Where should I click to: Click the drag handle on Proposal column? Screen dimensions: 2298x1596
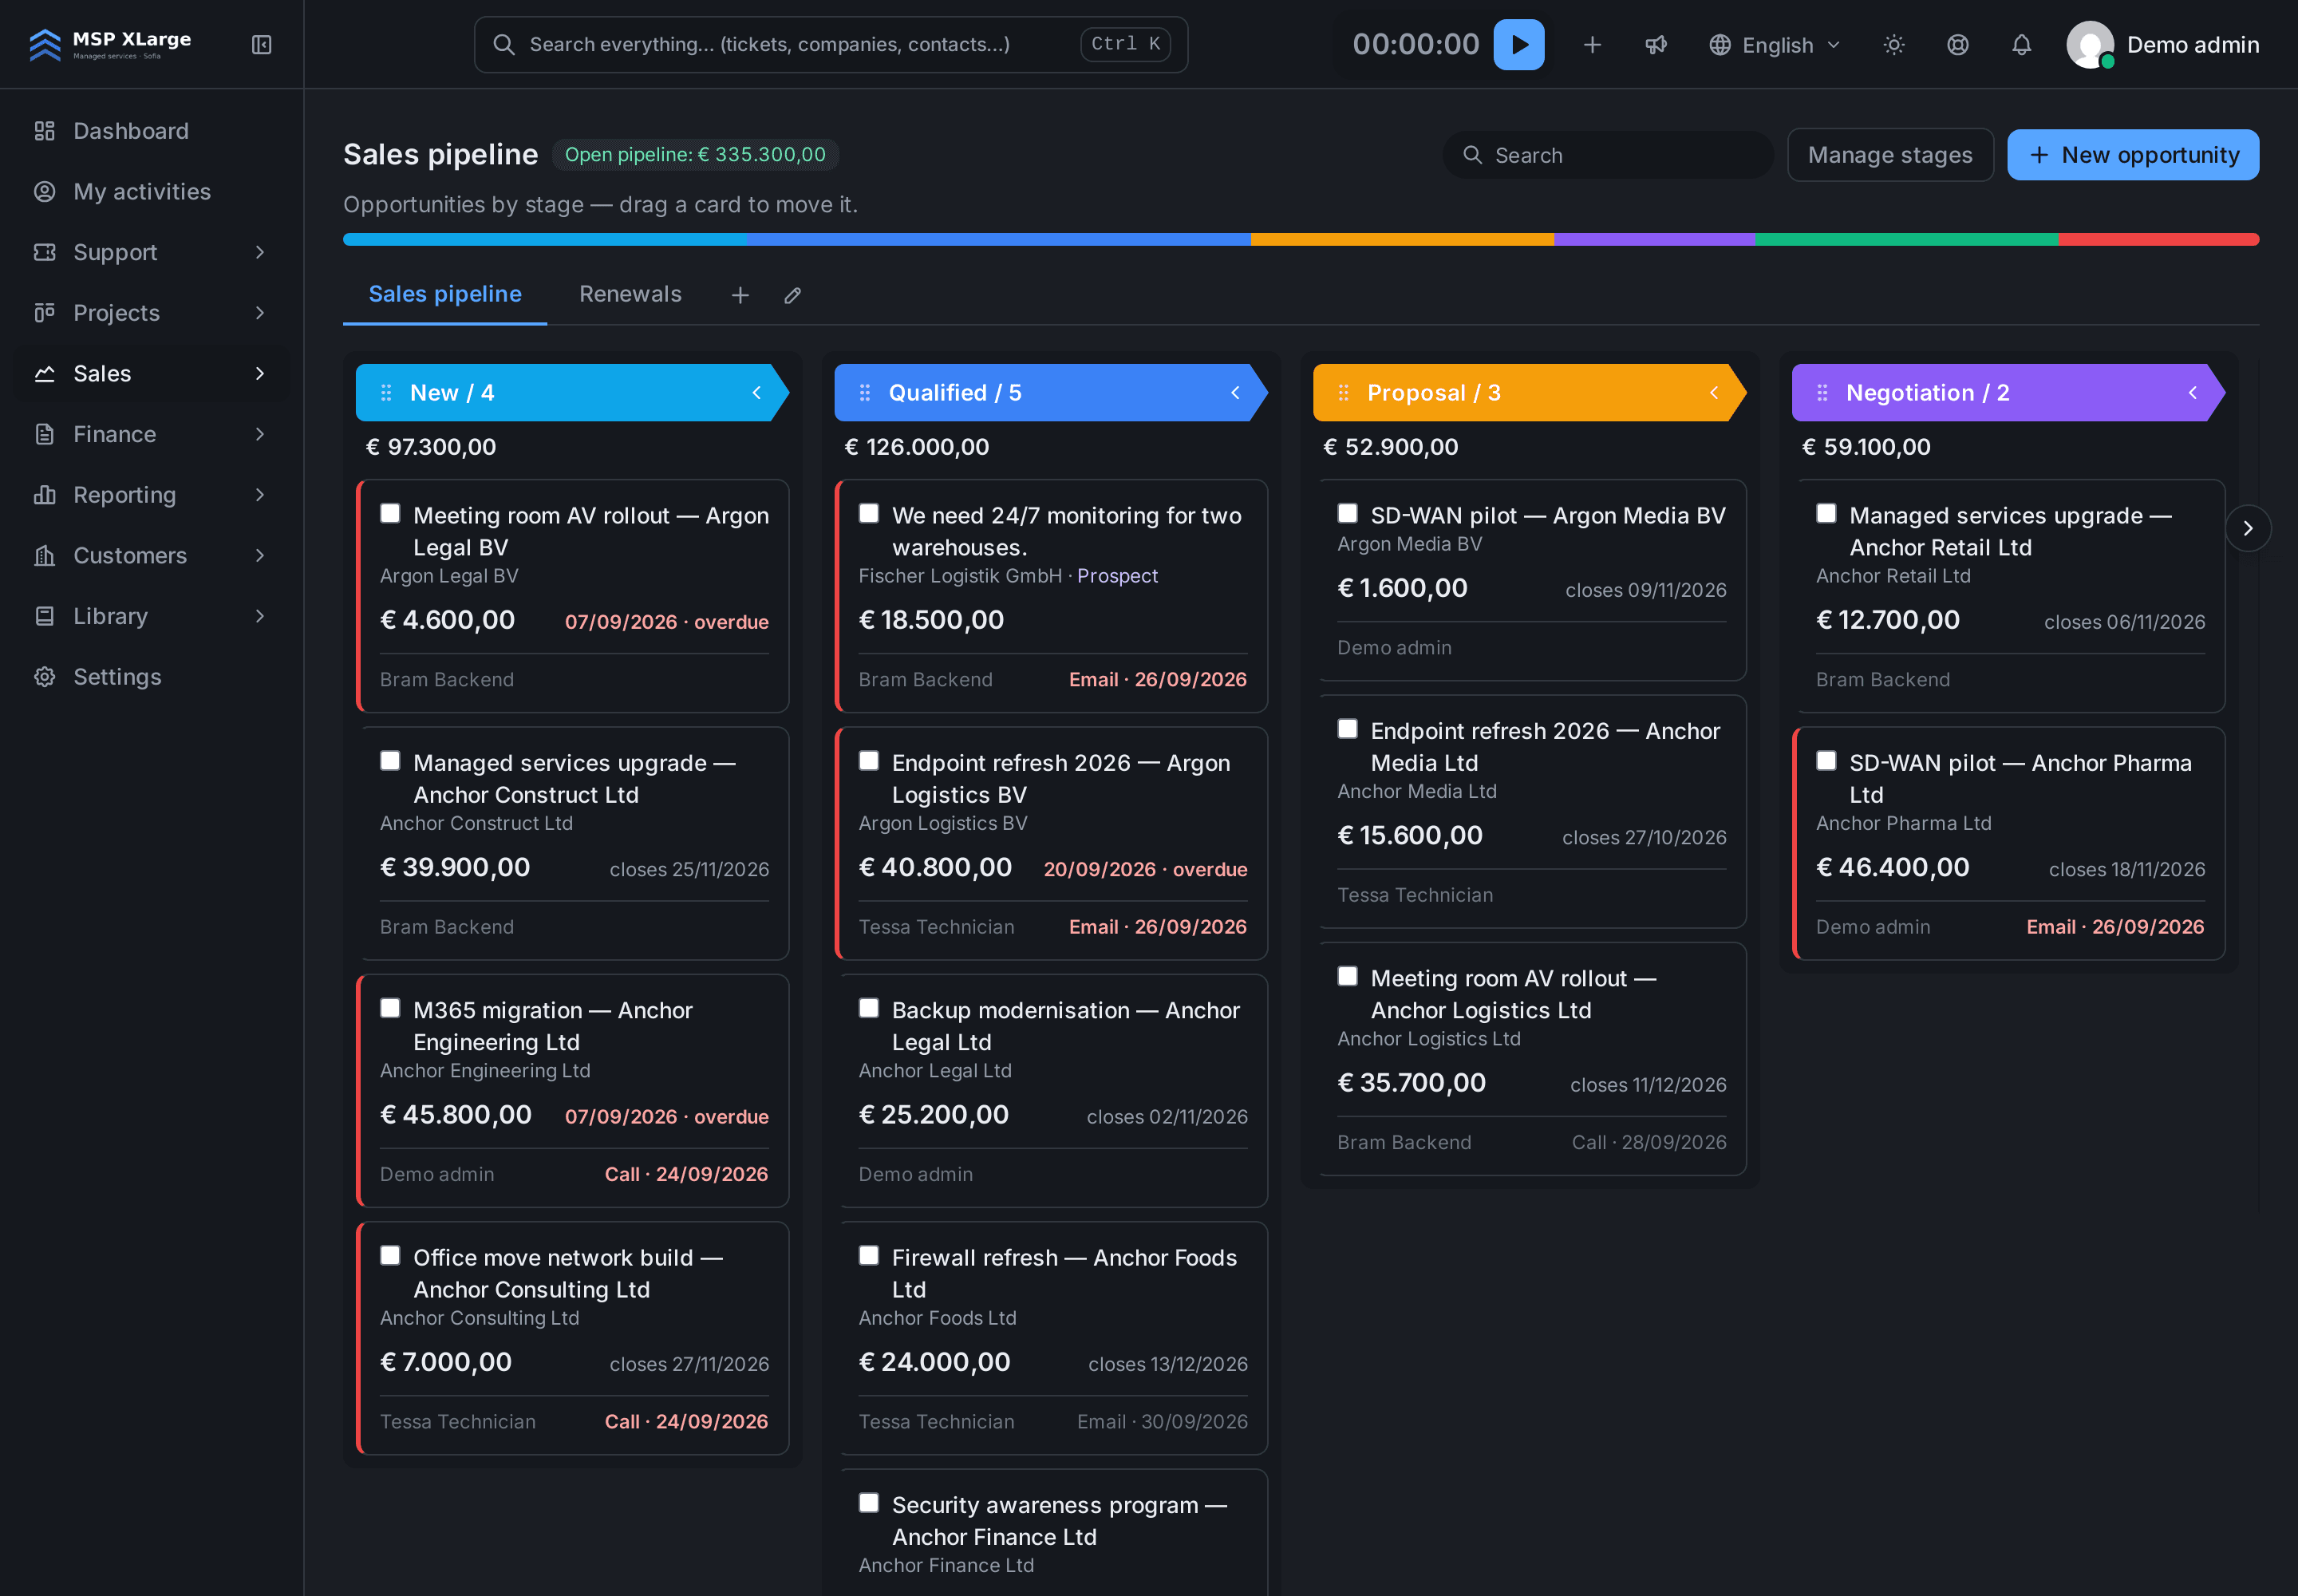[1343, 393]
